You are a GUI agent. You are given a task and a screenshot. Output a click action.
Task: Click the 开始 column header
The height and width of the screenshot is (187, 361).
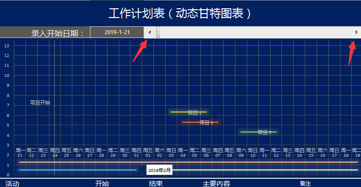102,184
